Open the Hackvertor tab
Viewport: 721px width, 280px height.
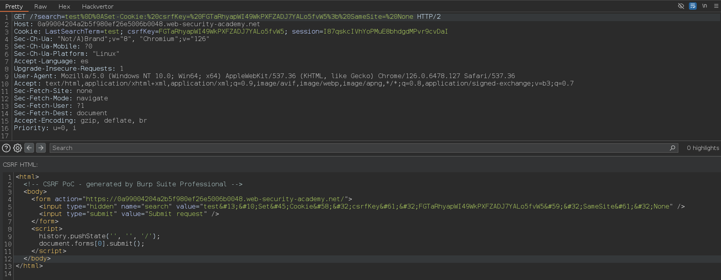tap(97, 6)
